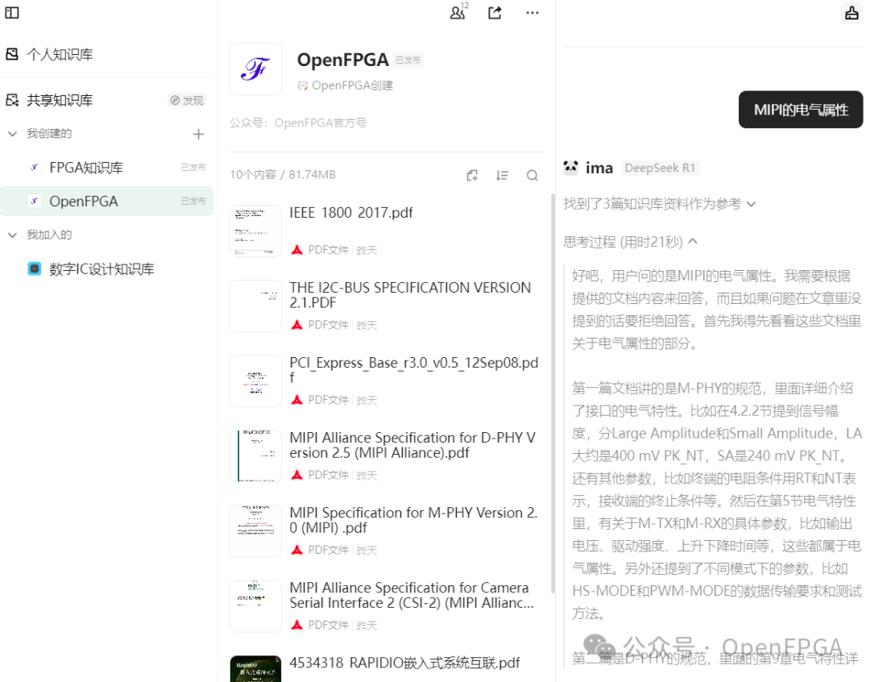Click the DeepSeek R1 model tag

(660, 168)
